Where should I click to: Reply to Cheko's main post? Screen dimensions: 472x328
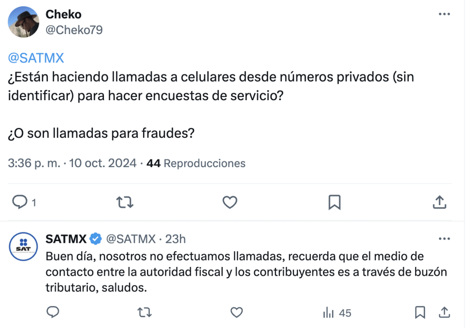coord(20,203)
